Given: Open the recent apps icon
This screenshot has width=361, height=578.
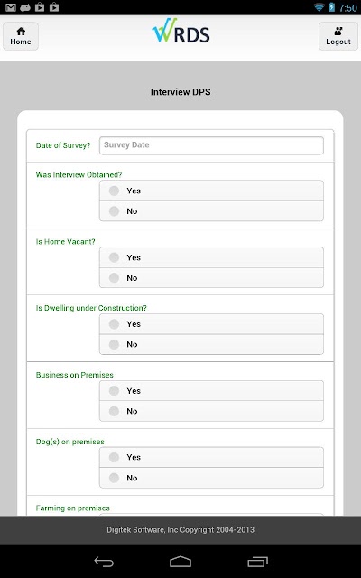Looking at the screenshot, I should (257, 562).
